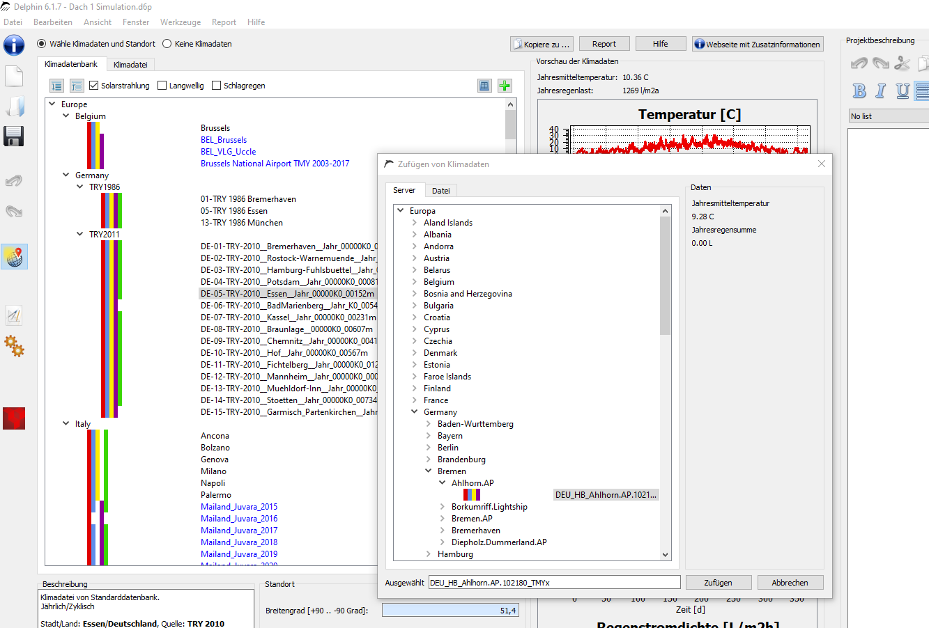Apply italic in project description toolbar
The image size is (929, 628).
(x=881, y=91)
